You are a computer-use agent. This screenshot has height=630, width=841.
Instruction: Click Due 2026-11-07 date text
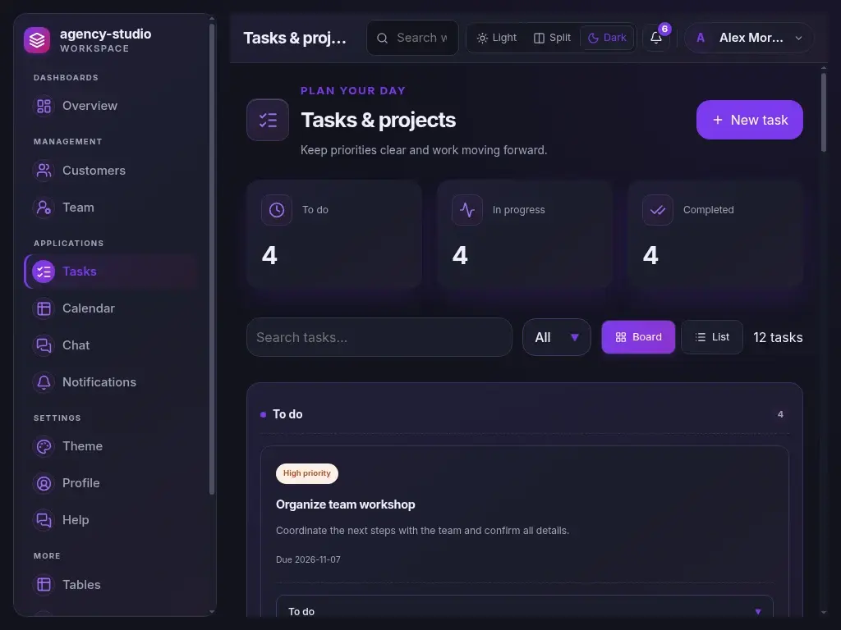point(309,559)
